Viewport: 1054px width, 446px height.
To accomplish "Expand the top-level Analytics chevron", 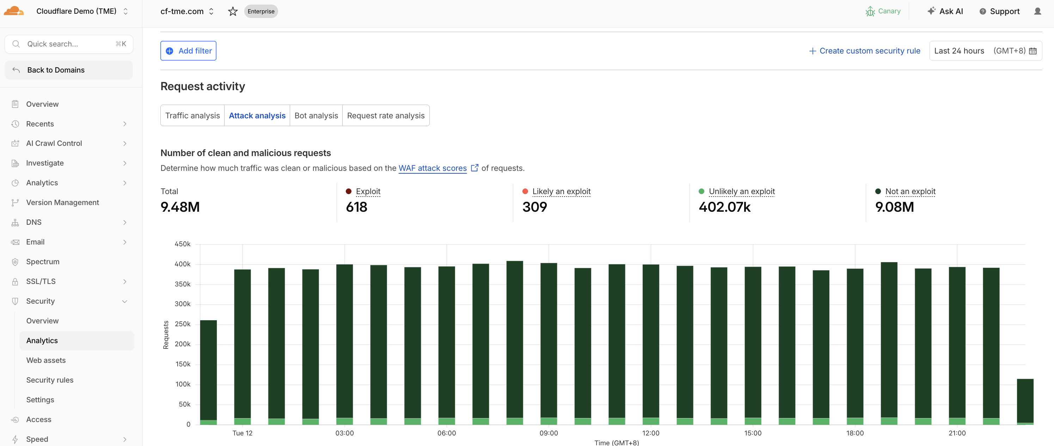I will click(x=125, y=183).
